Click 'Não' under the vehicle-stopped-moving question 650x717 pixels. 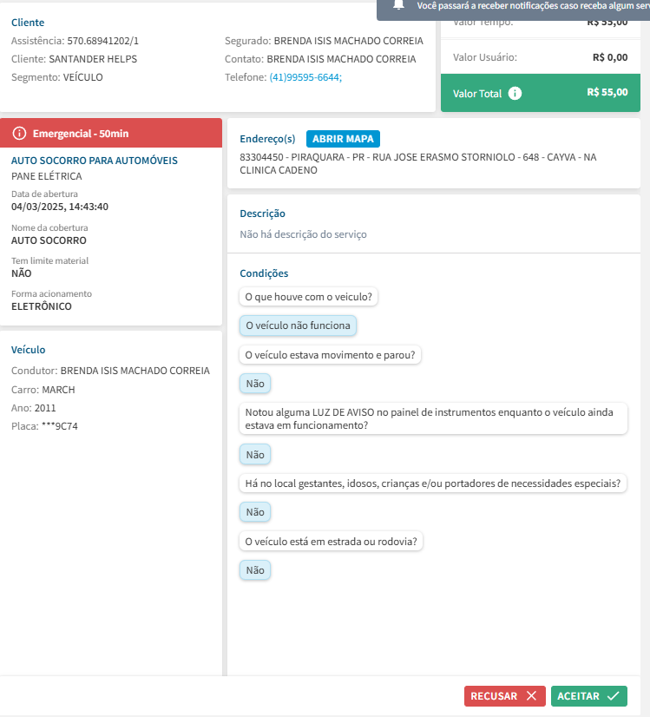tap(255, 384)
